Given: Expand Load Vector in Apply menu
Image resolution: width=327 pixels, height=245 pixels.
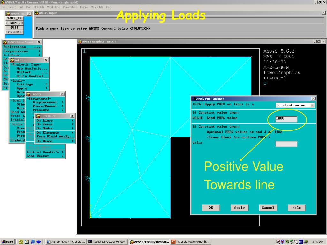Looking at the screenshot, I should click(x=45, y=156).
